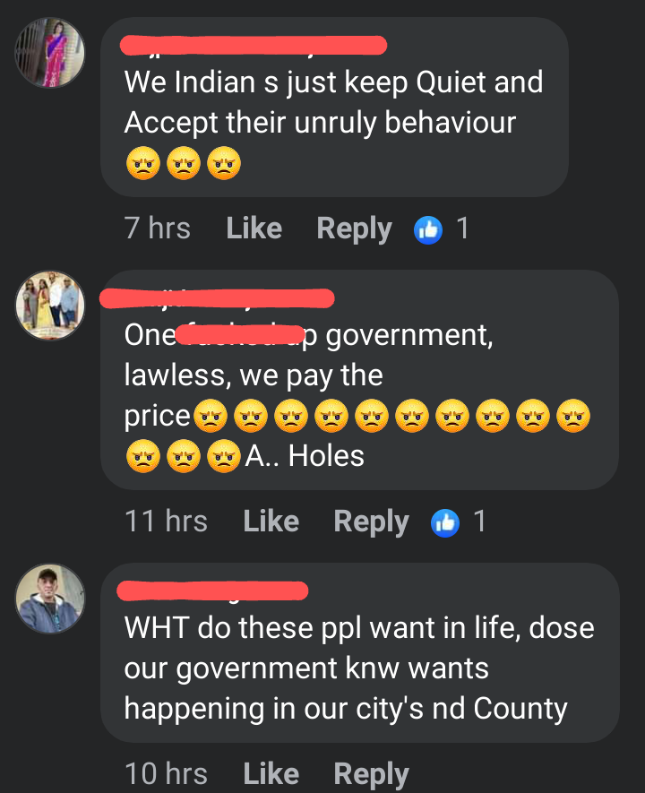Open redacted author name of second comment
The image size is (645, 793).
point(218,297)
